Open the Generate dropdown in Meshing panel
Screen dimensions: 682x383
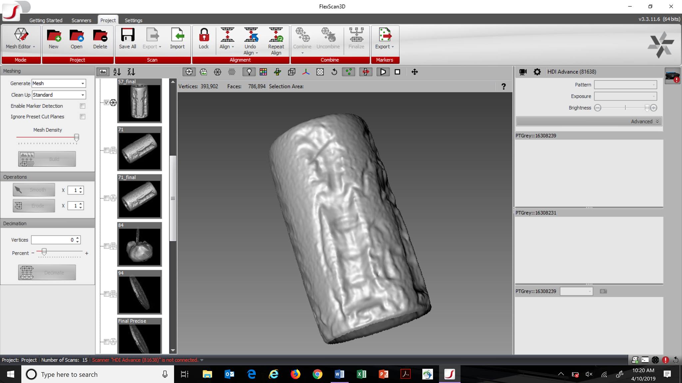click(82, 83)
